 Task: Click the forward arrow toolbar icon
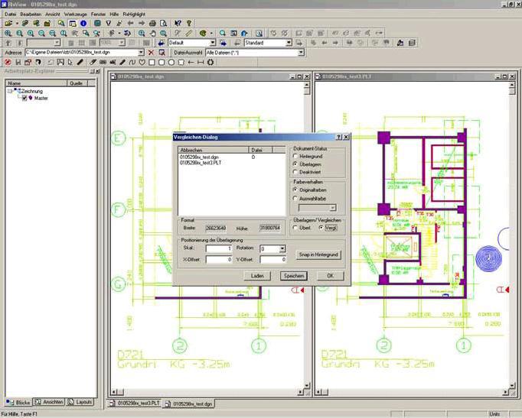tap(142, 23)
